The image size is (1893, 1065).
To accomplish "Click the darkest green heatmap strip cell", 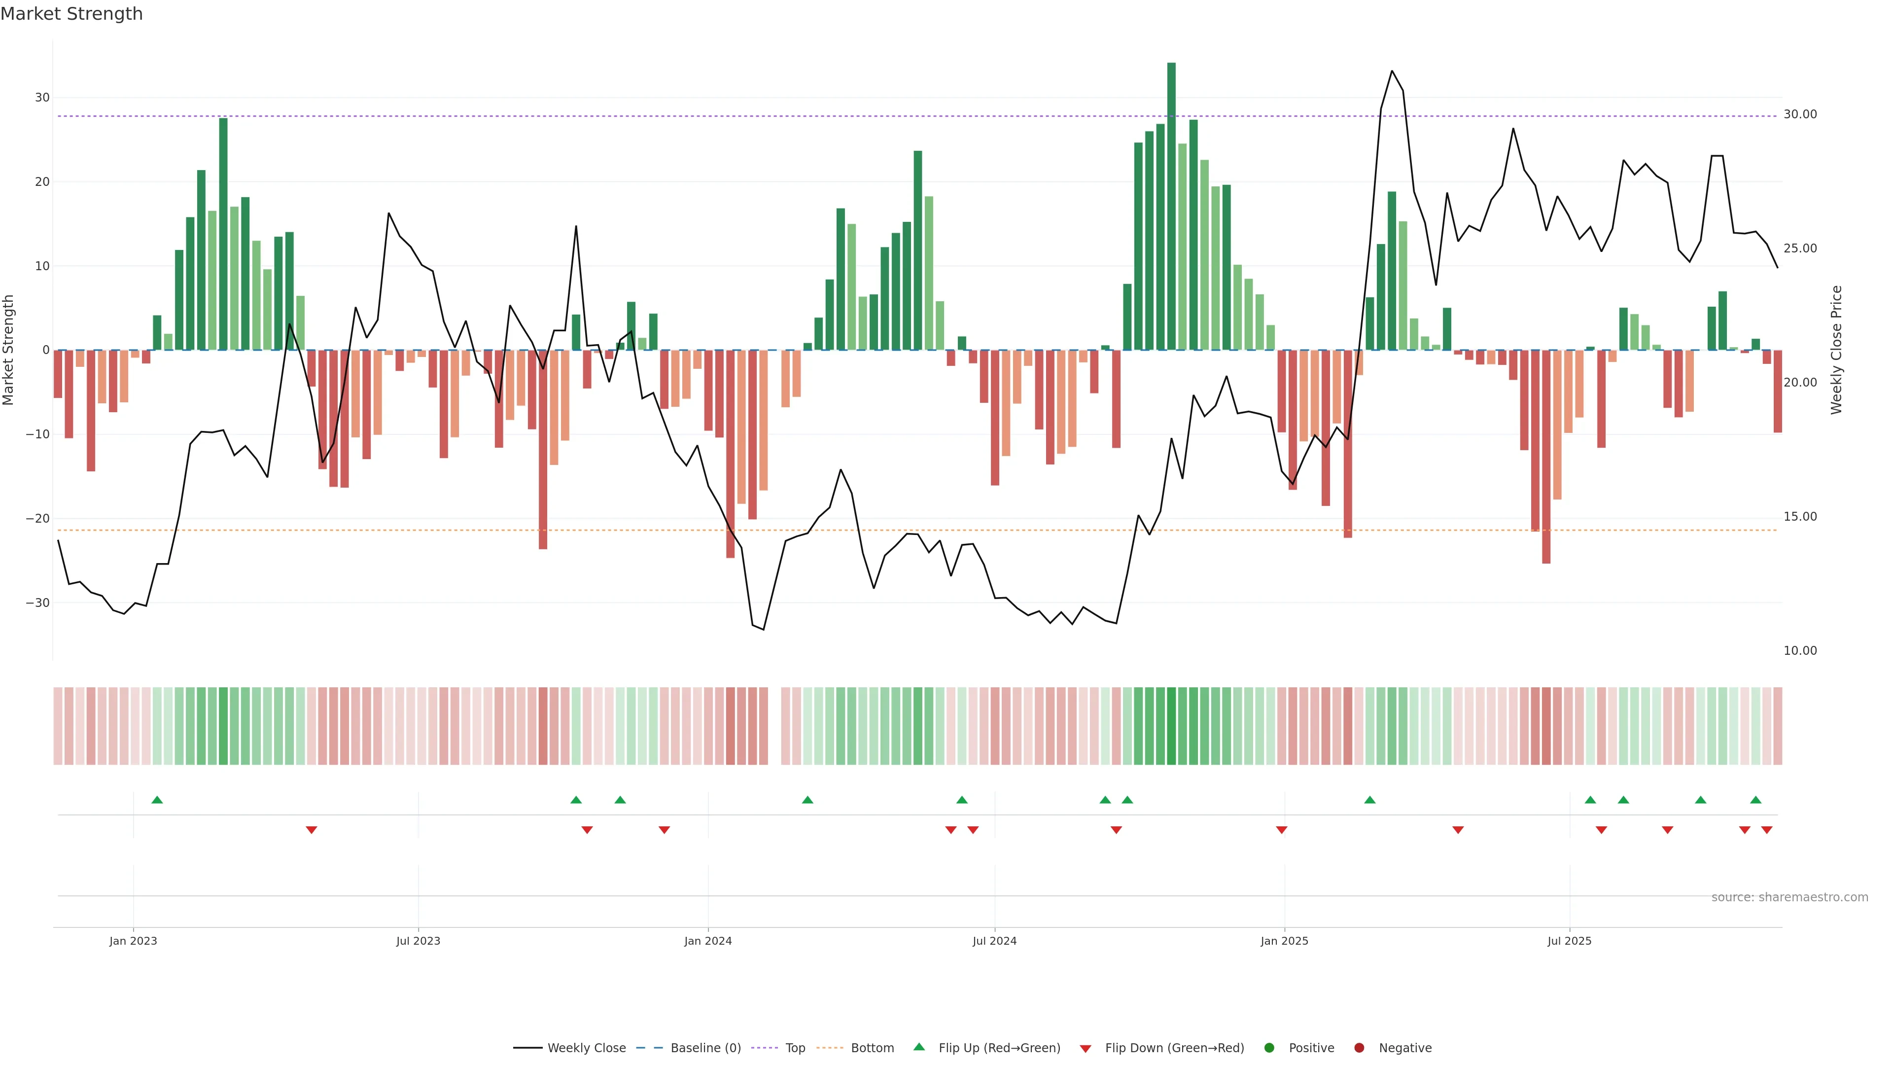I will point(1171,726).
